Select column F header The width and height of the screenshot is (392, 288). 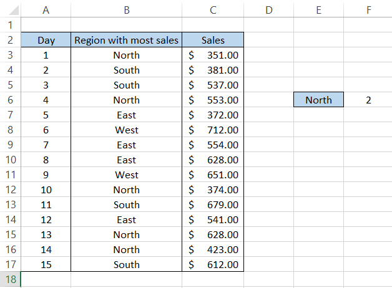(x=368, y=10)
